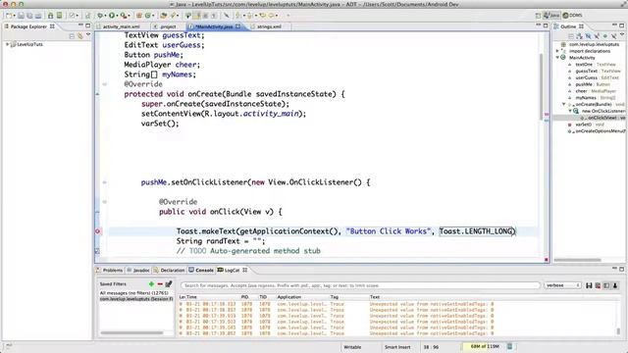Open Package Explorer view menu arrow
Viewport: 628px width, 353px height.
pos(88,35)
